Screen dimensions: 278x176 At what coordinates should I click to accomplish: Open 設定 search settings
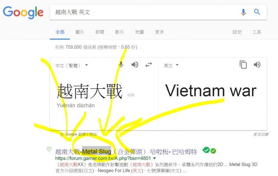point(237,32)
